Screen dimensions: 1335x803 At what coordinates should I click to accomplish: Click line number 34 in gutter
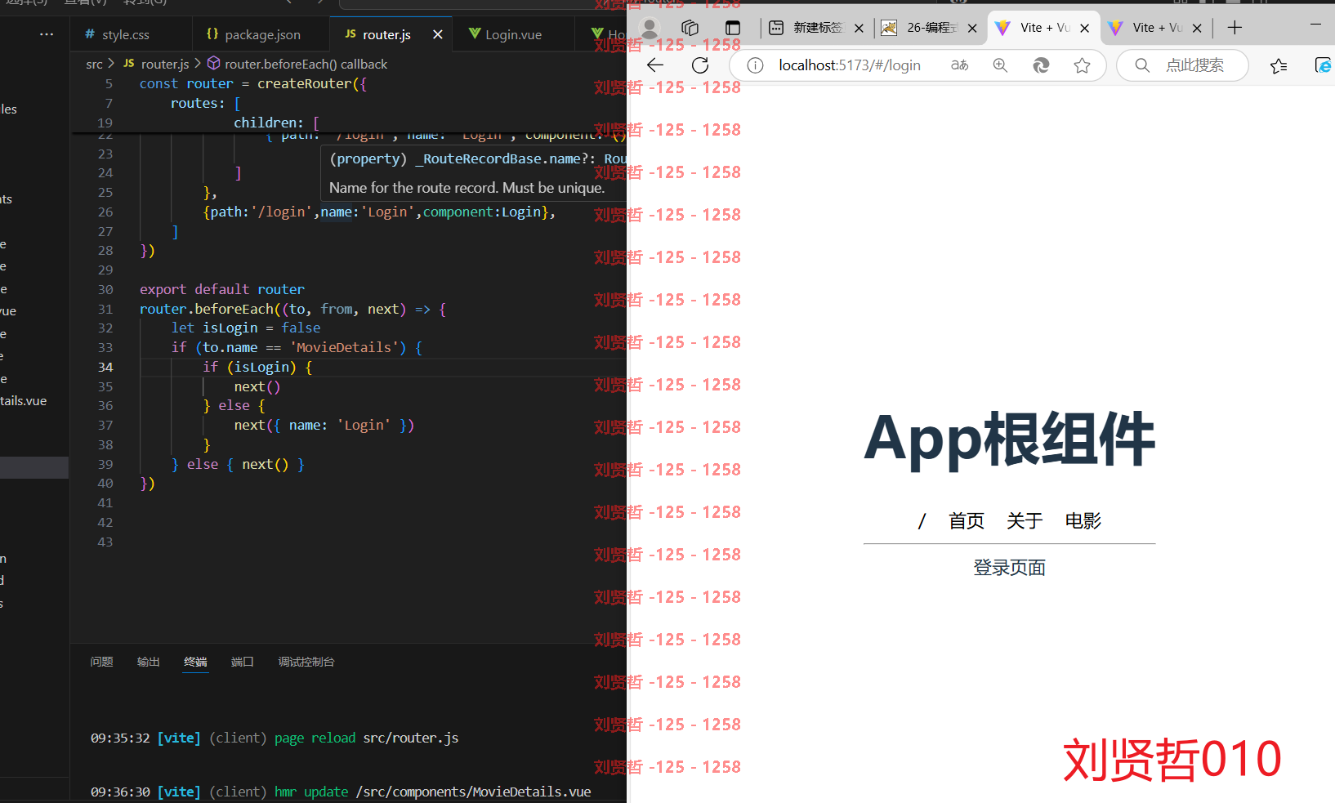pos(105,367)
